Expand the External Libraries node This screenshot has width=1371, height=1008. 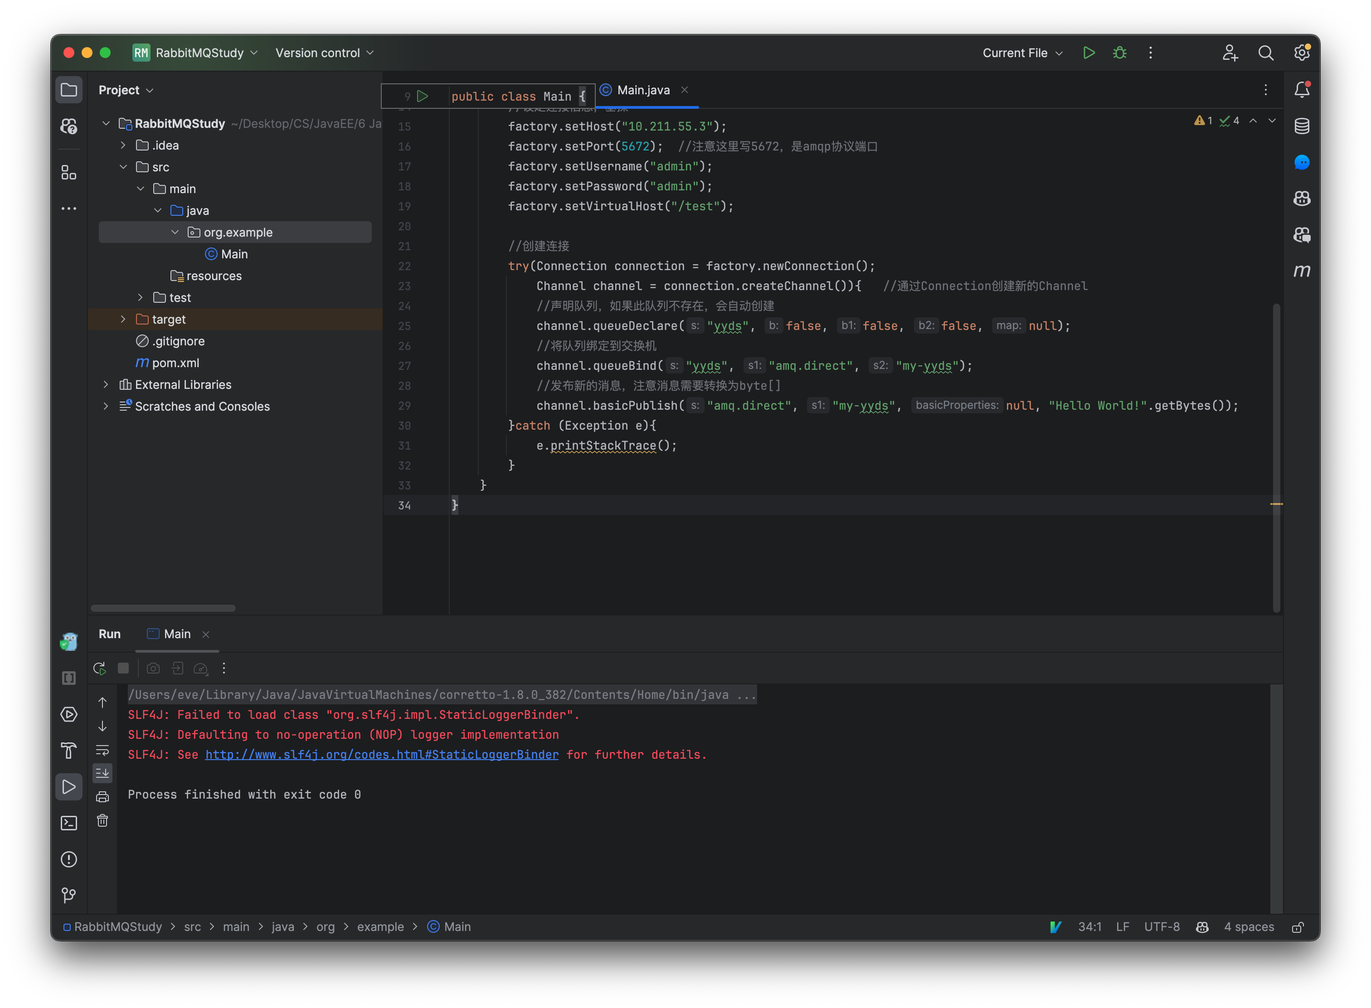[106, 384]
